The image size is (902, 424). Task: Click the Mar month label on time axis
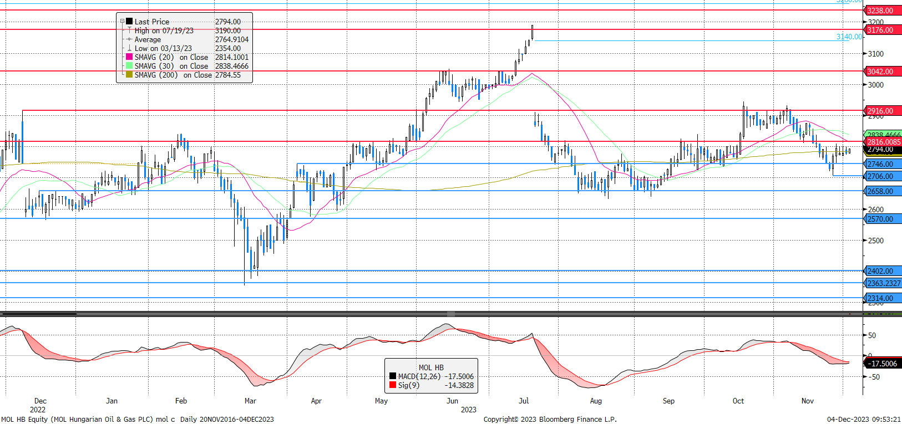pyautogui.click(x=250, y=401)
